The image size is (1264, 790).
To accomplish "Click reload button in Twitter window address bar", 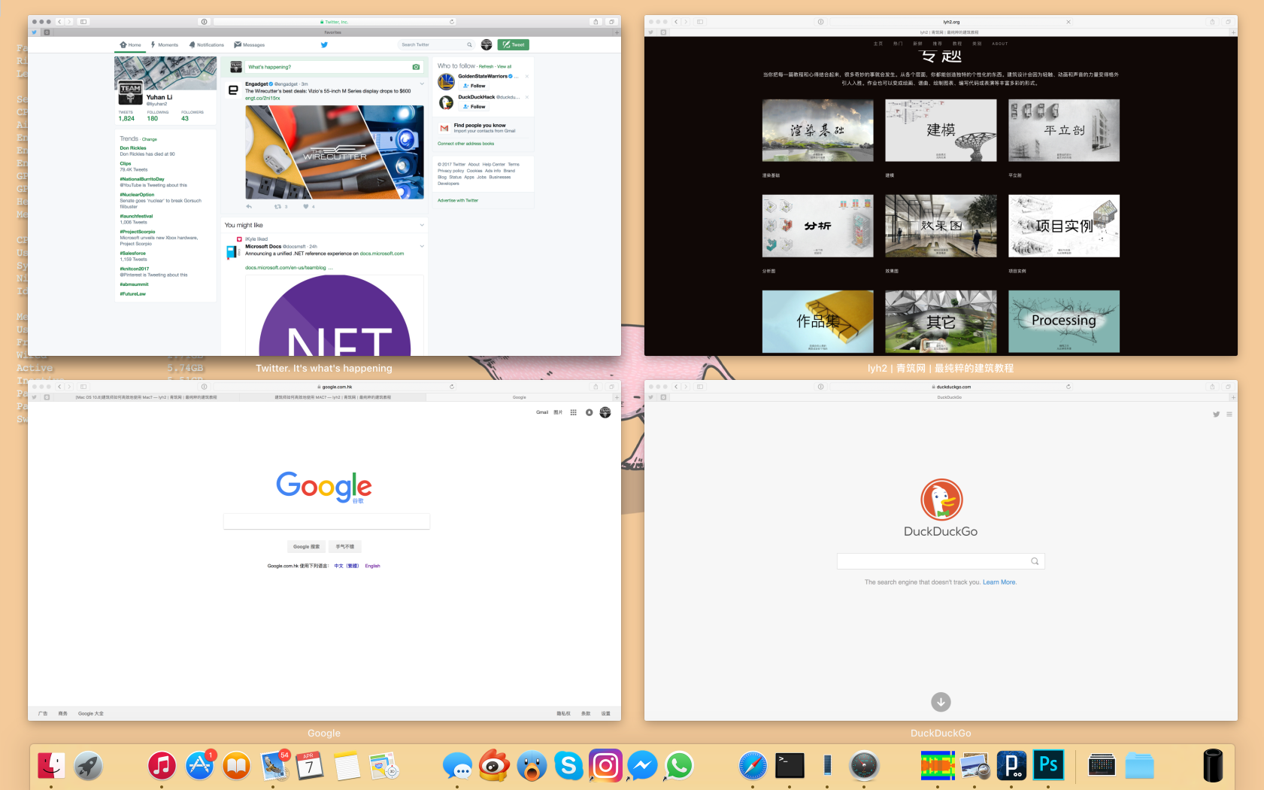I will (x=452, y=22).
